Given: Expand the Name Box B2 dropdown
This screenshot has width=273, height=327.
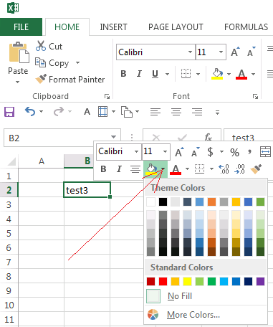Looking at the screenshot, I should click(x=113, y=137).
